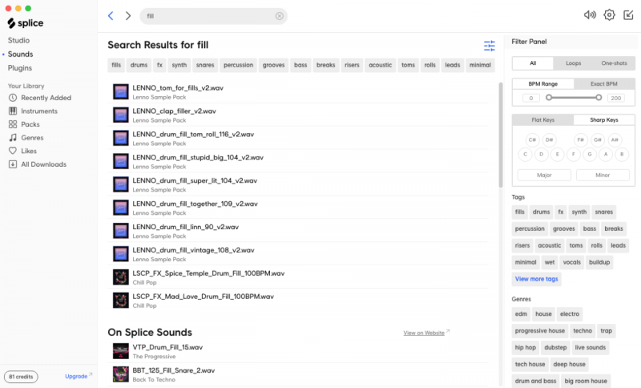Image resolution: width=641 pixels, height=388 pixels.
Task: Open Recently Added in the library
Action: point(39,98)
